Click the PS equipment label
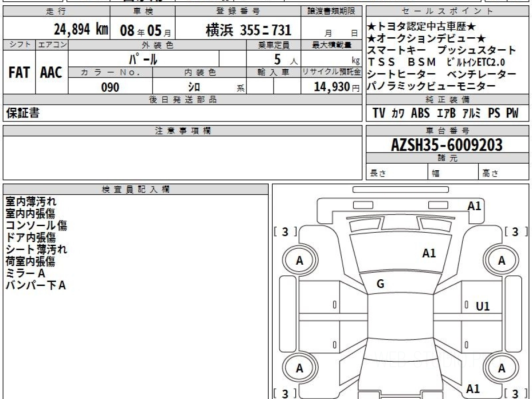 494,113
